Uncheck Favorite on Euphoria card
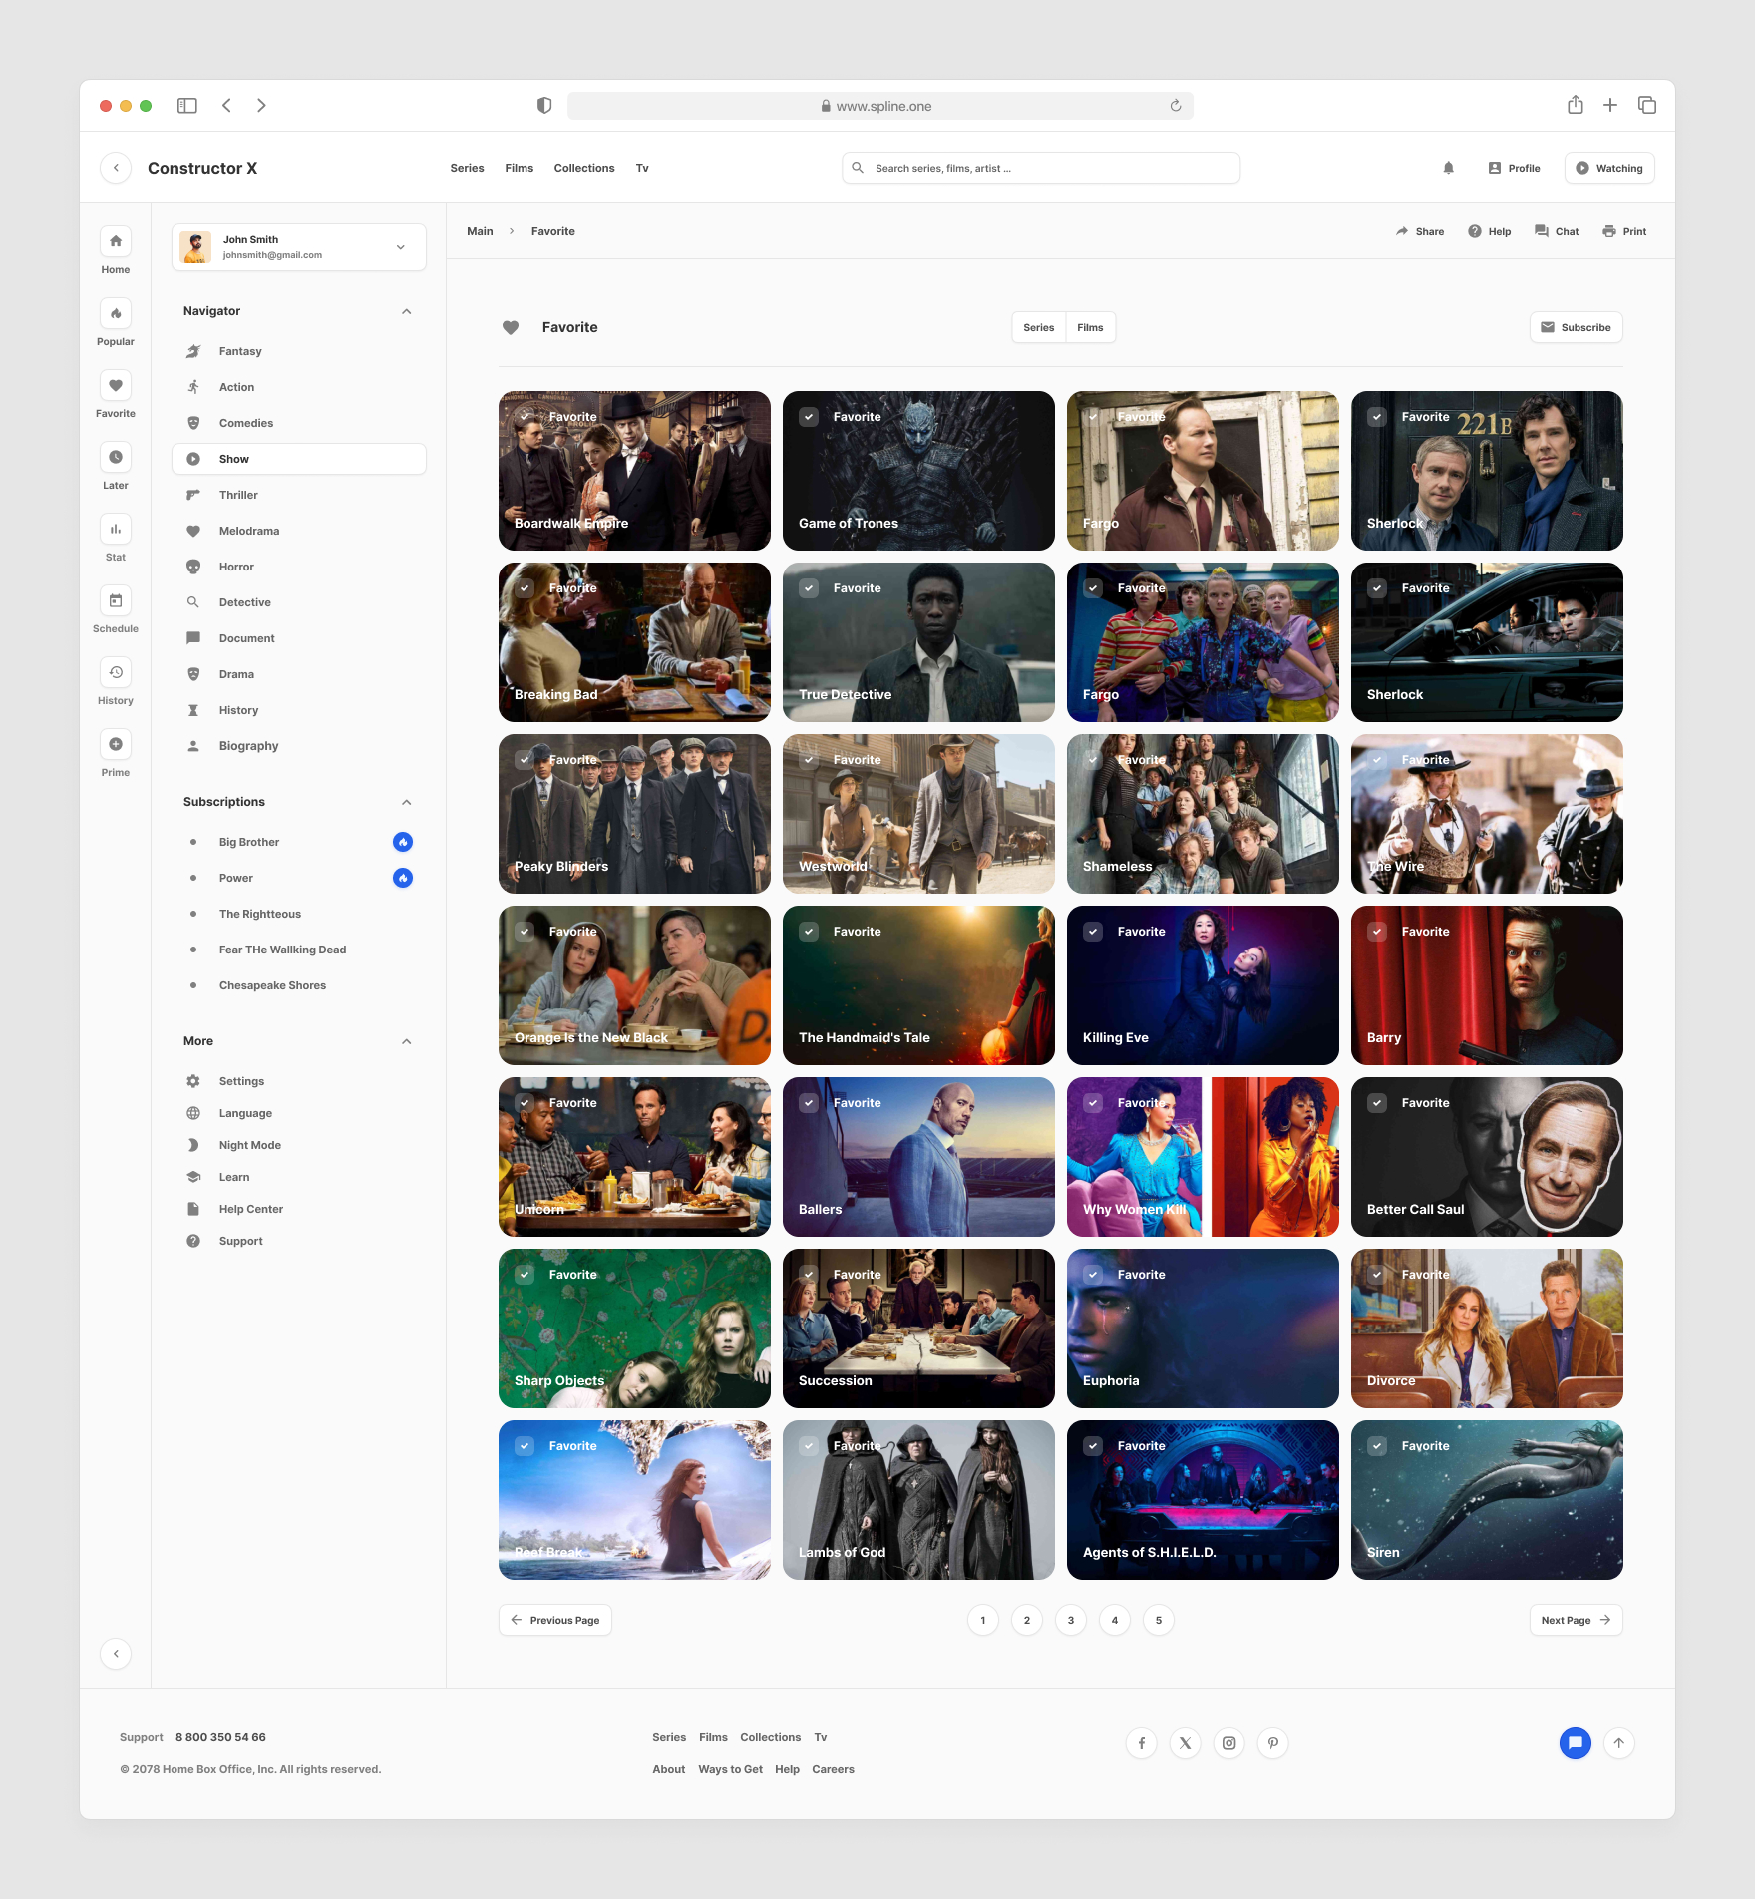The height and width of the screenshot is (1899, 1755). click(1093, 1275)
